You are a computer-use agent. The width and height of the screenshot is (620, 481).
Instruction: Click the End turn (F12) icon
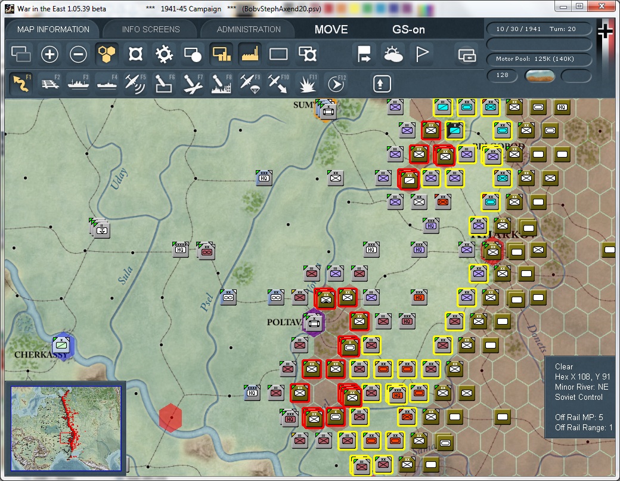pos(336,83)
